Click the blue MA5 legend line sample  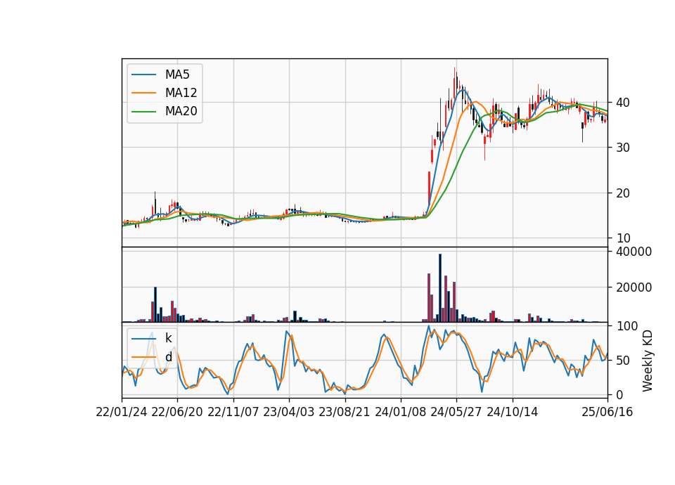143,75
